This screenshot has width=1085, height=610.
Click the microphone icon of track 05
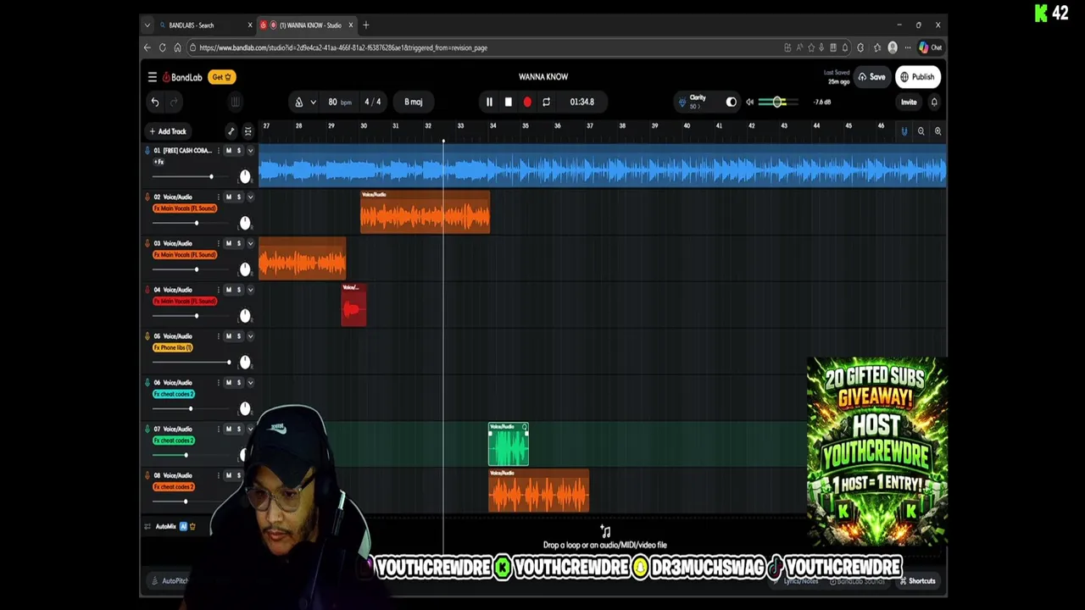[x=147, y=336]
